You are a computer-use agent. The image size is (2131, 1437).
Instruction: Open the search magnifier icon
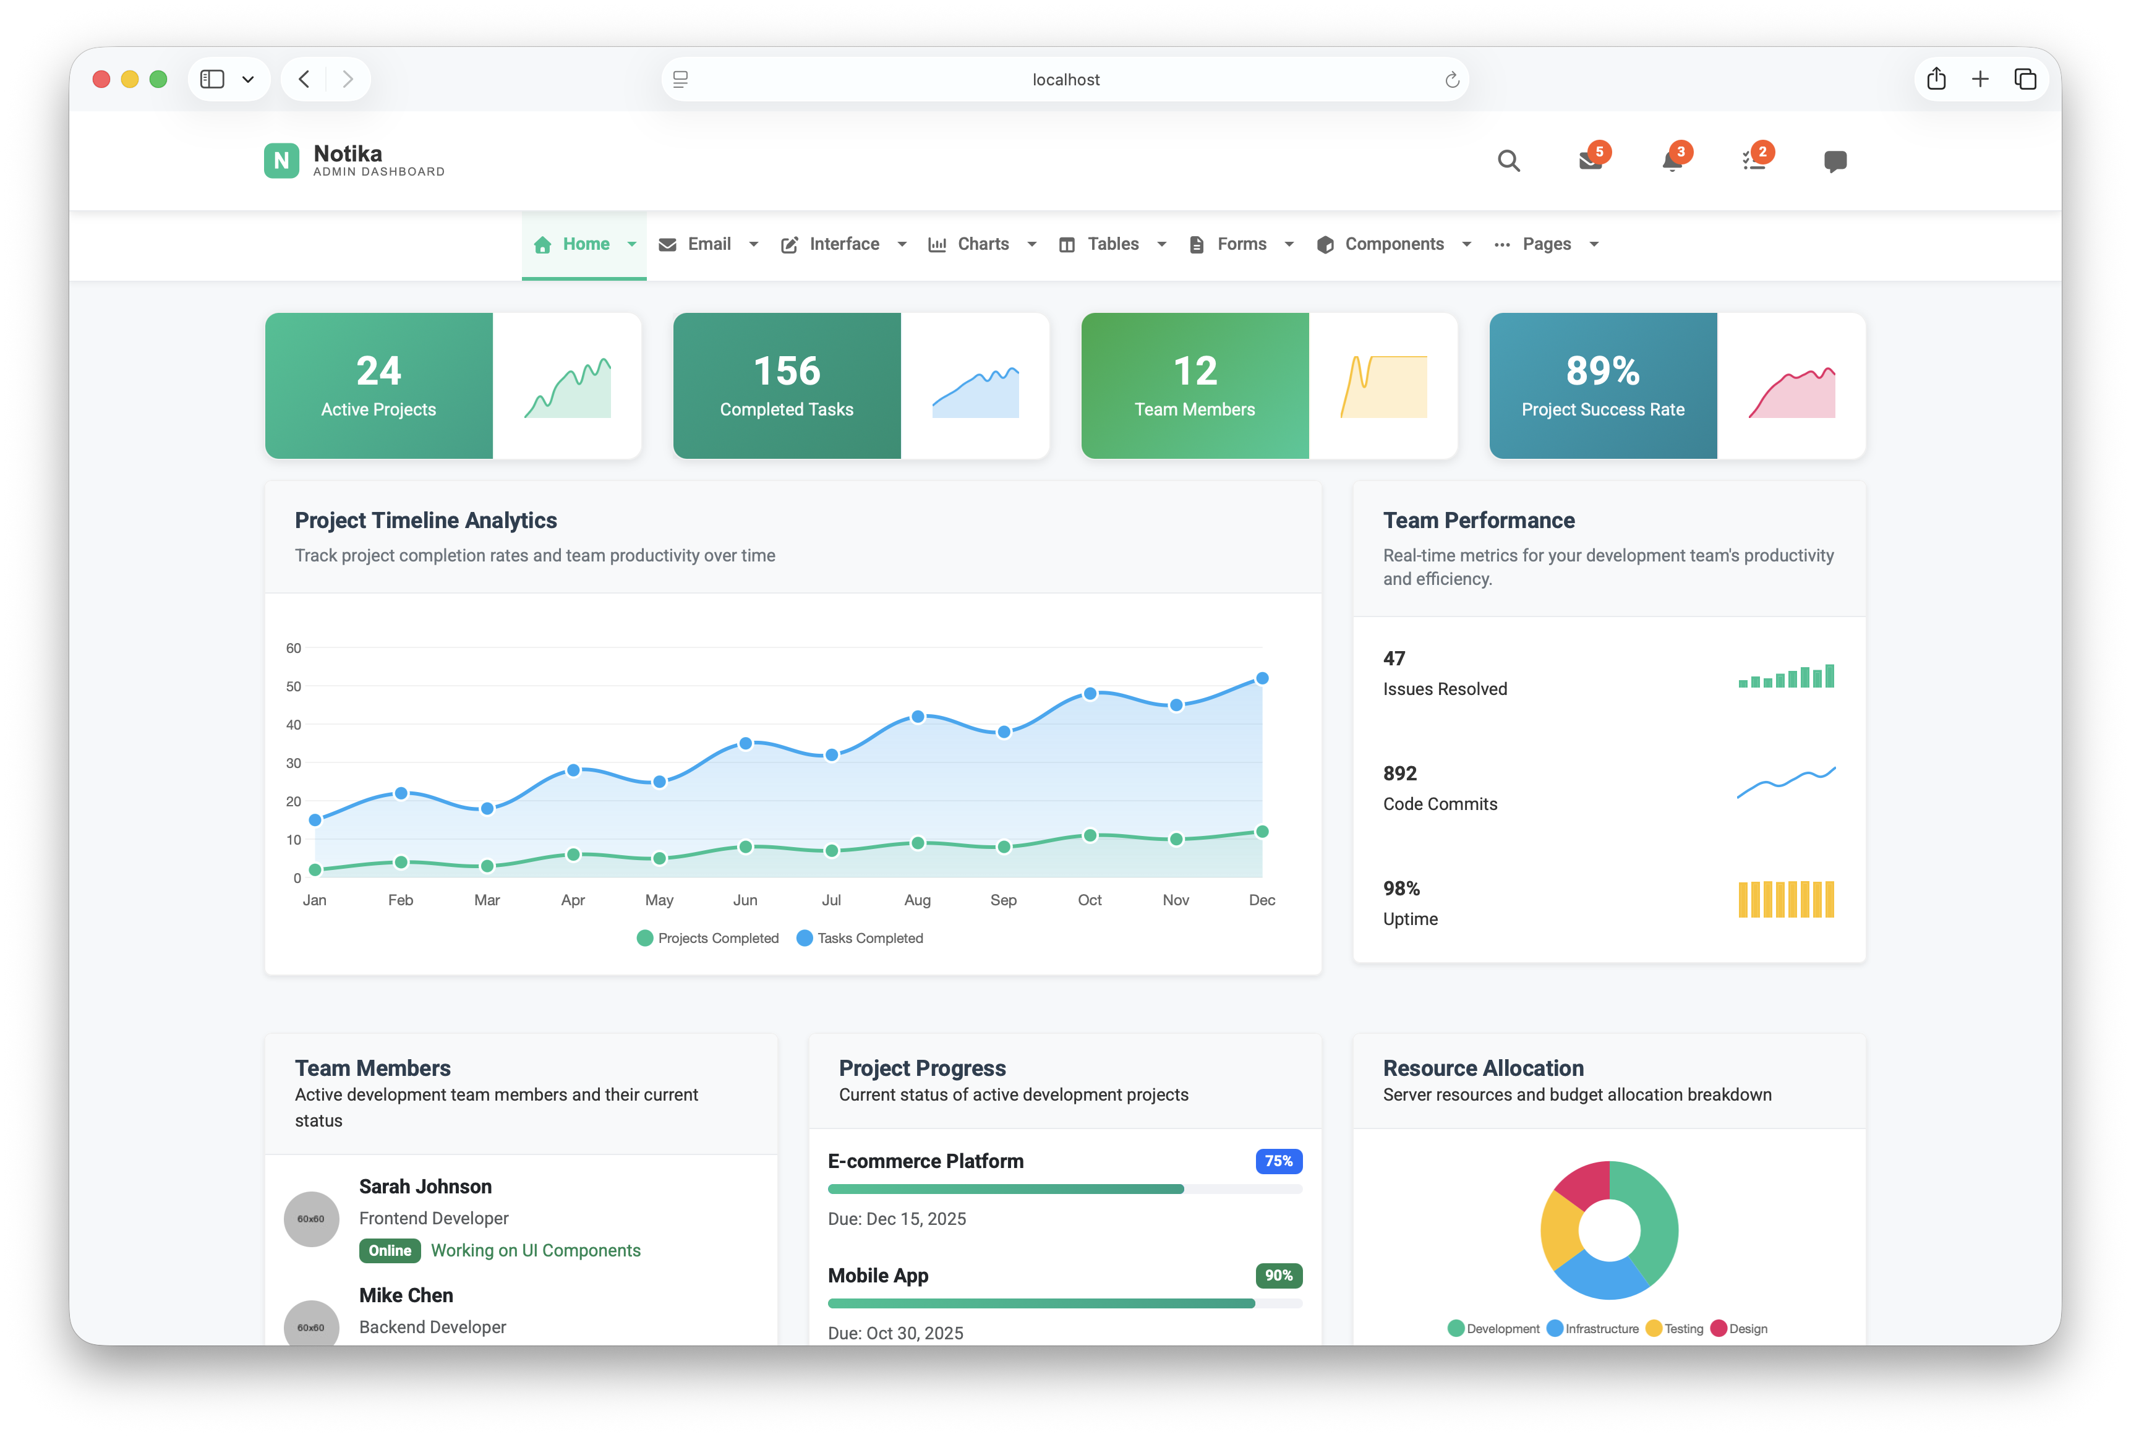(1509, 160)
